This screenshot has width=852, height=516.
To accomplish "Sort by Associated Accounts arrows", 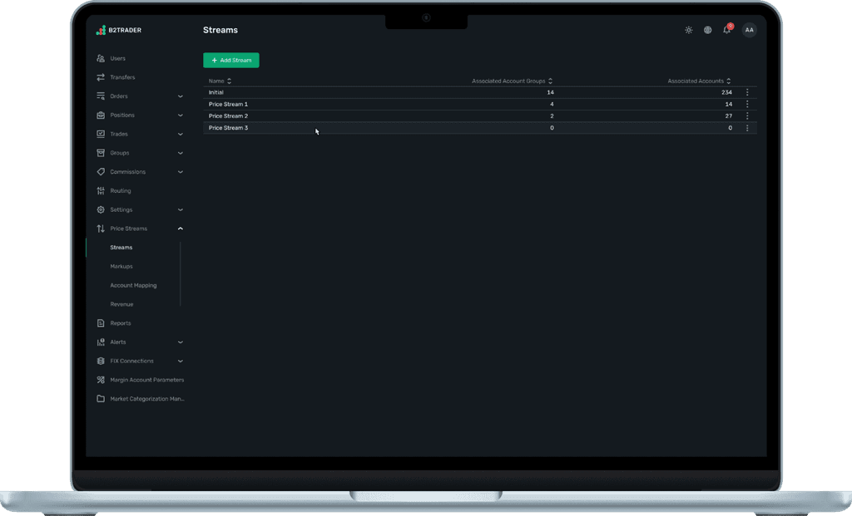I will click(x=729, y=81).
